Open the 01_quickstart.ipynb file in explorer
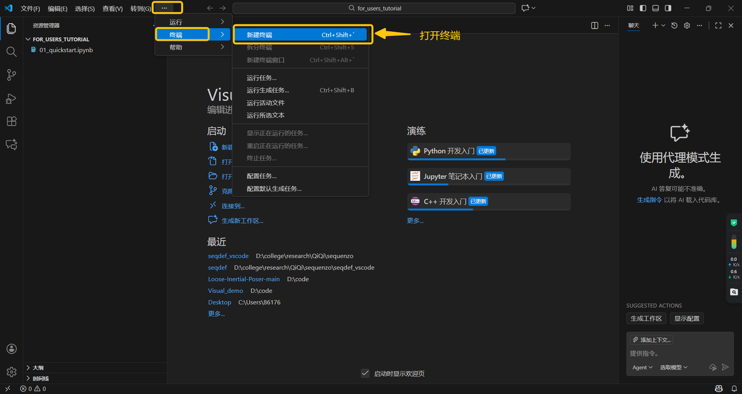 (x=66, y=50)
